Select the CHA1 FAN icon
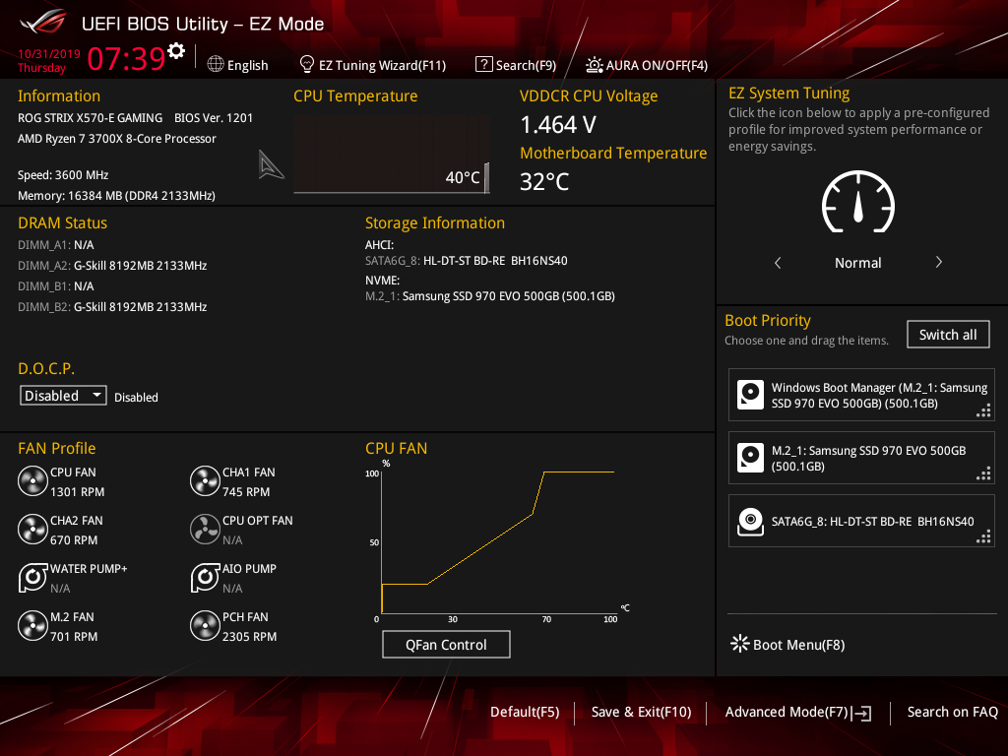 [205, 481]
